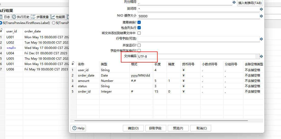
Task: Select the amount field name cell
Action: [88, 81]
